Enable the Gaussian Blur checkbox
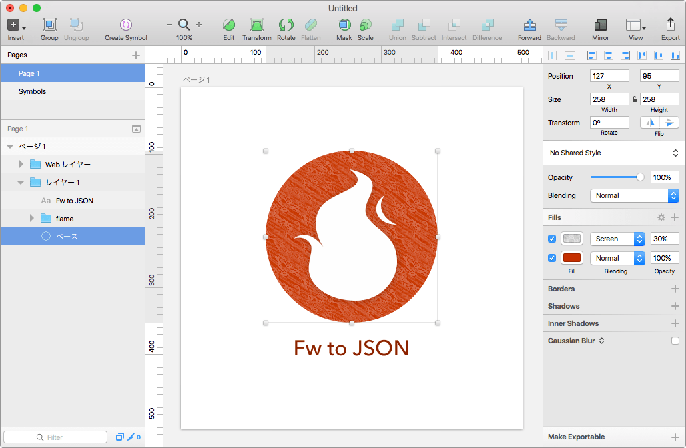 click(675, 341)
